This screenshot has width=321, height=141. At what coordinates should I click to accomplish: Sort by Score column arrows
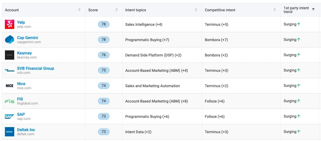pos(116,10)
